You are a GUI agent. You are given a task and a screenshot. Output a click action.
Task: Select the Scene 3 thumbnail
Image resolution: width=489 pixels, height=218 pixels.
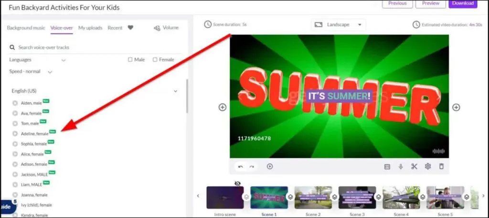point(357,197)
